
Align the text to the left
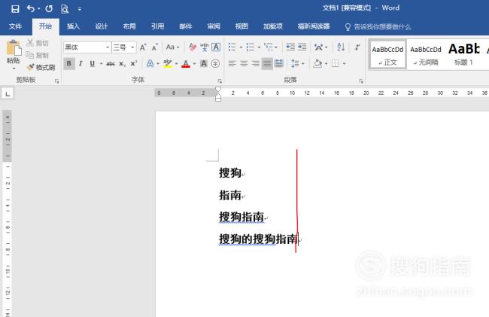click(232, 64)
